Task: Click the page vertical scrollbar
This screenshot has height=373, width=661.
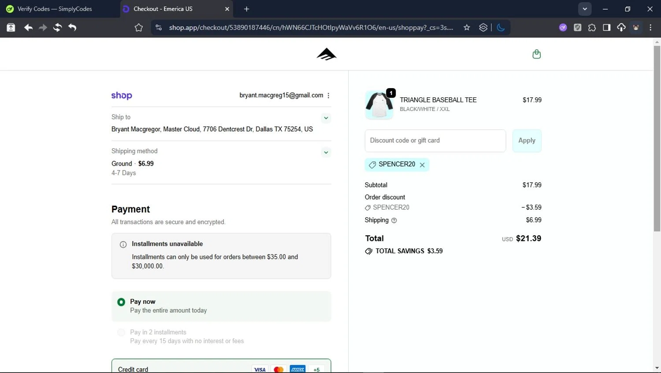Action: (x=657, y=139)
